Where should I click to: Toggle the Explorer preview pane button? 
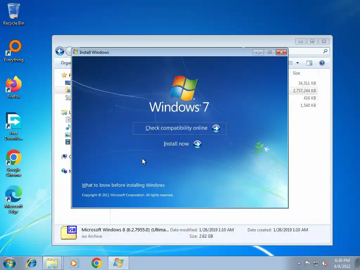pos(309,63)
